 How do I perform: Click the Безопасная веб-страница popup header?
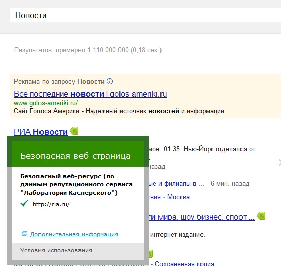(x=78, y=154)
